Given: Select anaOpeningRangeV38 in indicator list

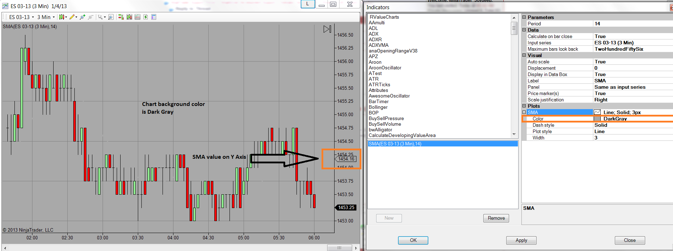Looking at the screenshot, I should [x=393, y=51].
